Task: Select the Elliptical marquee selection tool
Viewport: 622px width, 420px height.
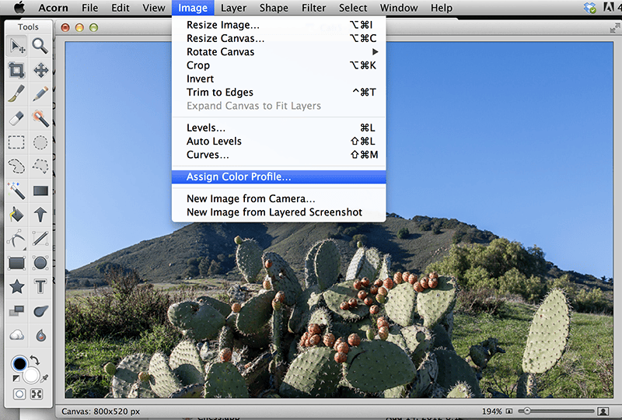Action: click(x=40, y=142)
